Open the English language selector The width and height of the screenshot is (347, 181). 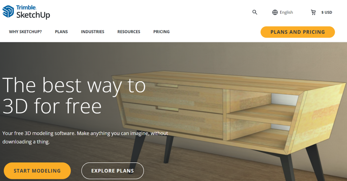click(x=286, y=13)
